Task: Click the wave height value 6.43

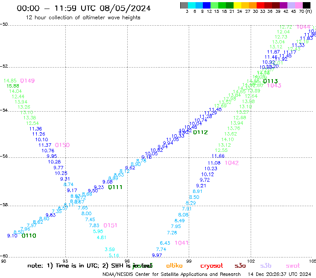Action: (x=165, y=243)
